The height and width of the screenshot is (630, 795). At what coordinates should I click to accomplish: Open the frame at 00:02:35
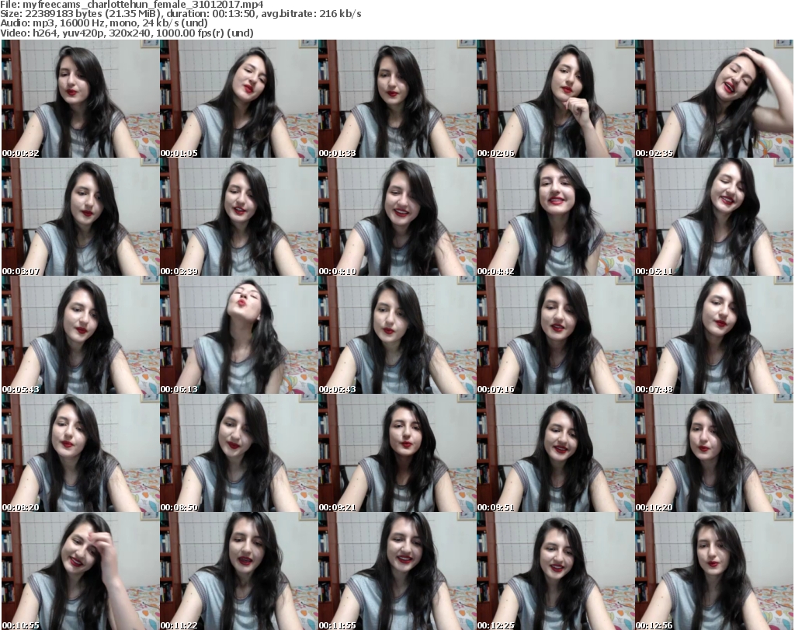tap(713, 99)
